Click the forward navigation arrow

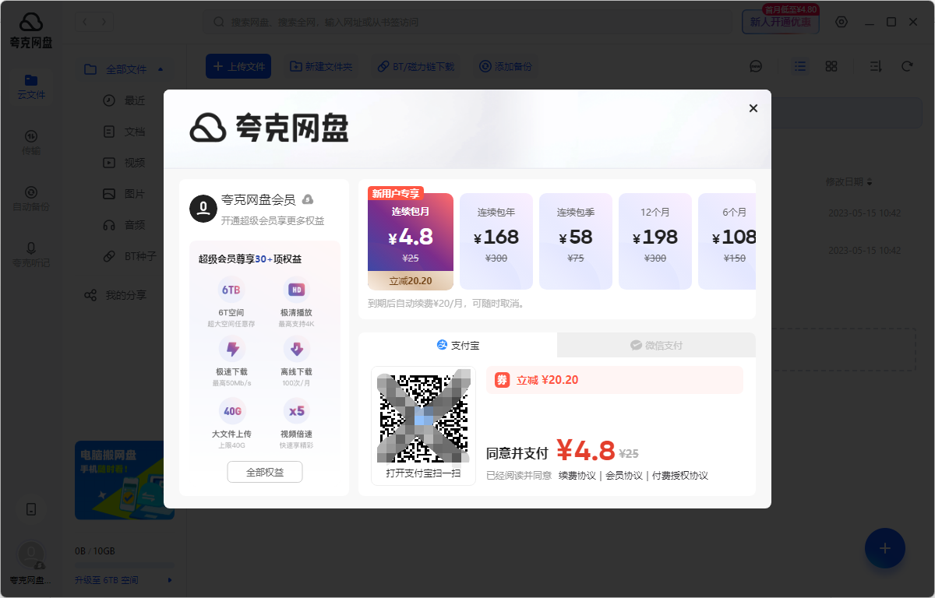tap(104, 22)
